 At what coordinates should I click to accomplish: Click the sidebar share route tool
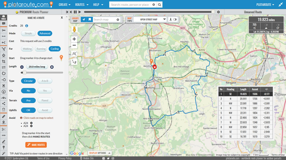point(4,104)
